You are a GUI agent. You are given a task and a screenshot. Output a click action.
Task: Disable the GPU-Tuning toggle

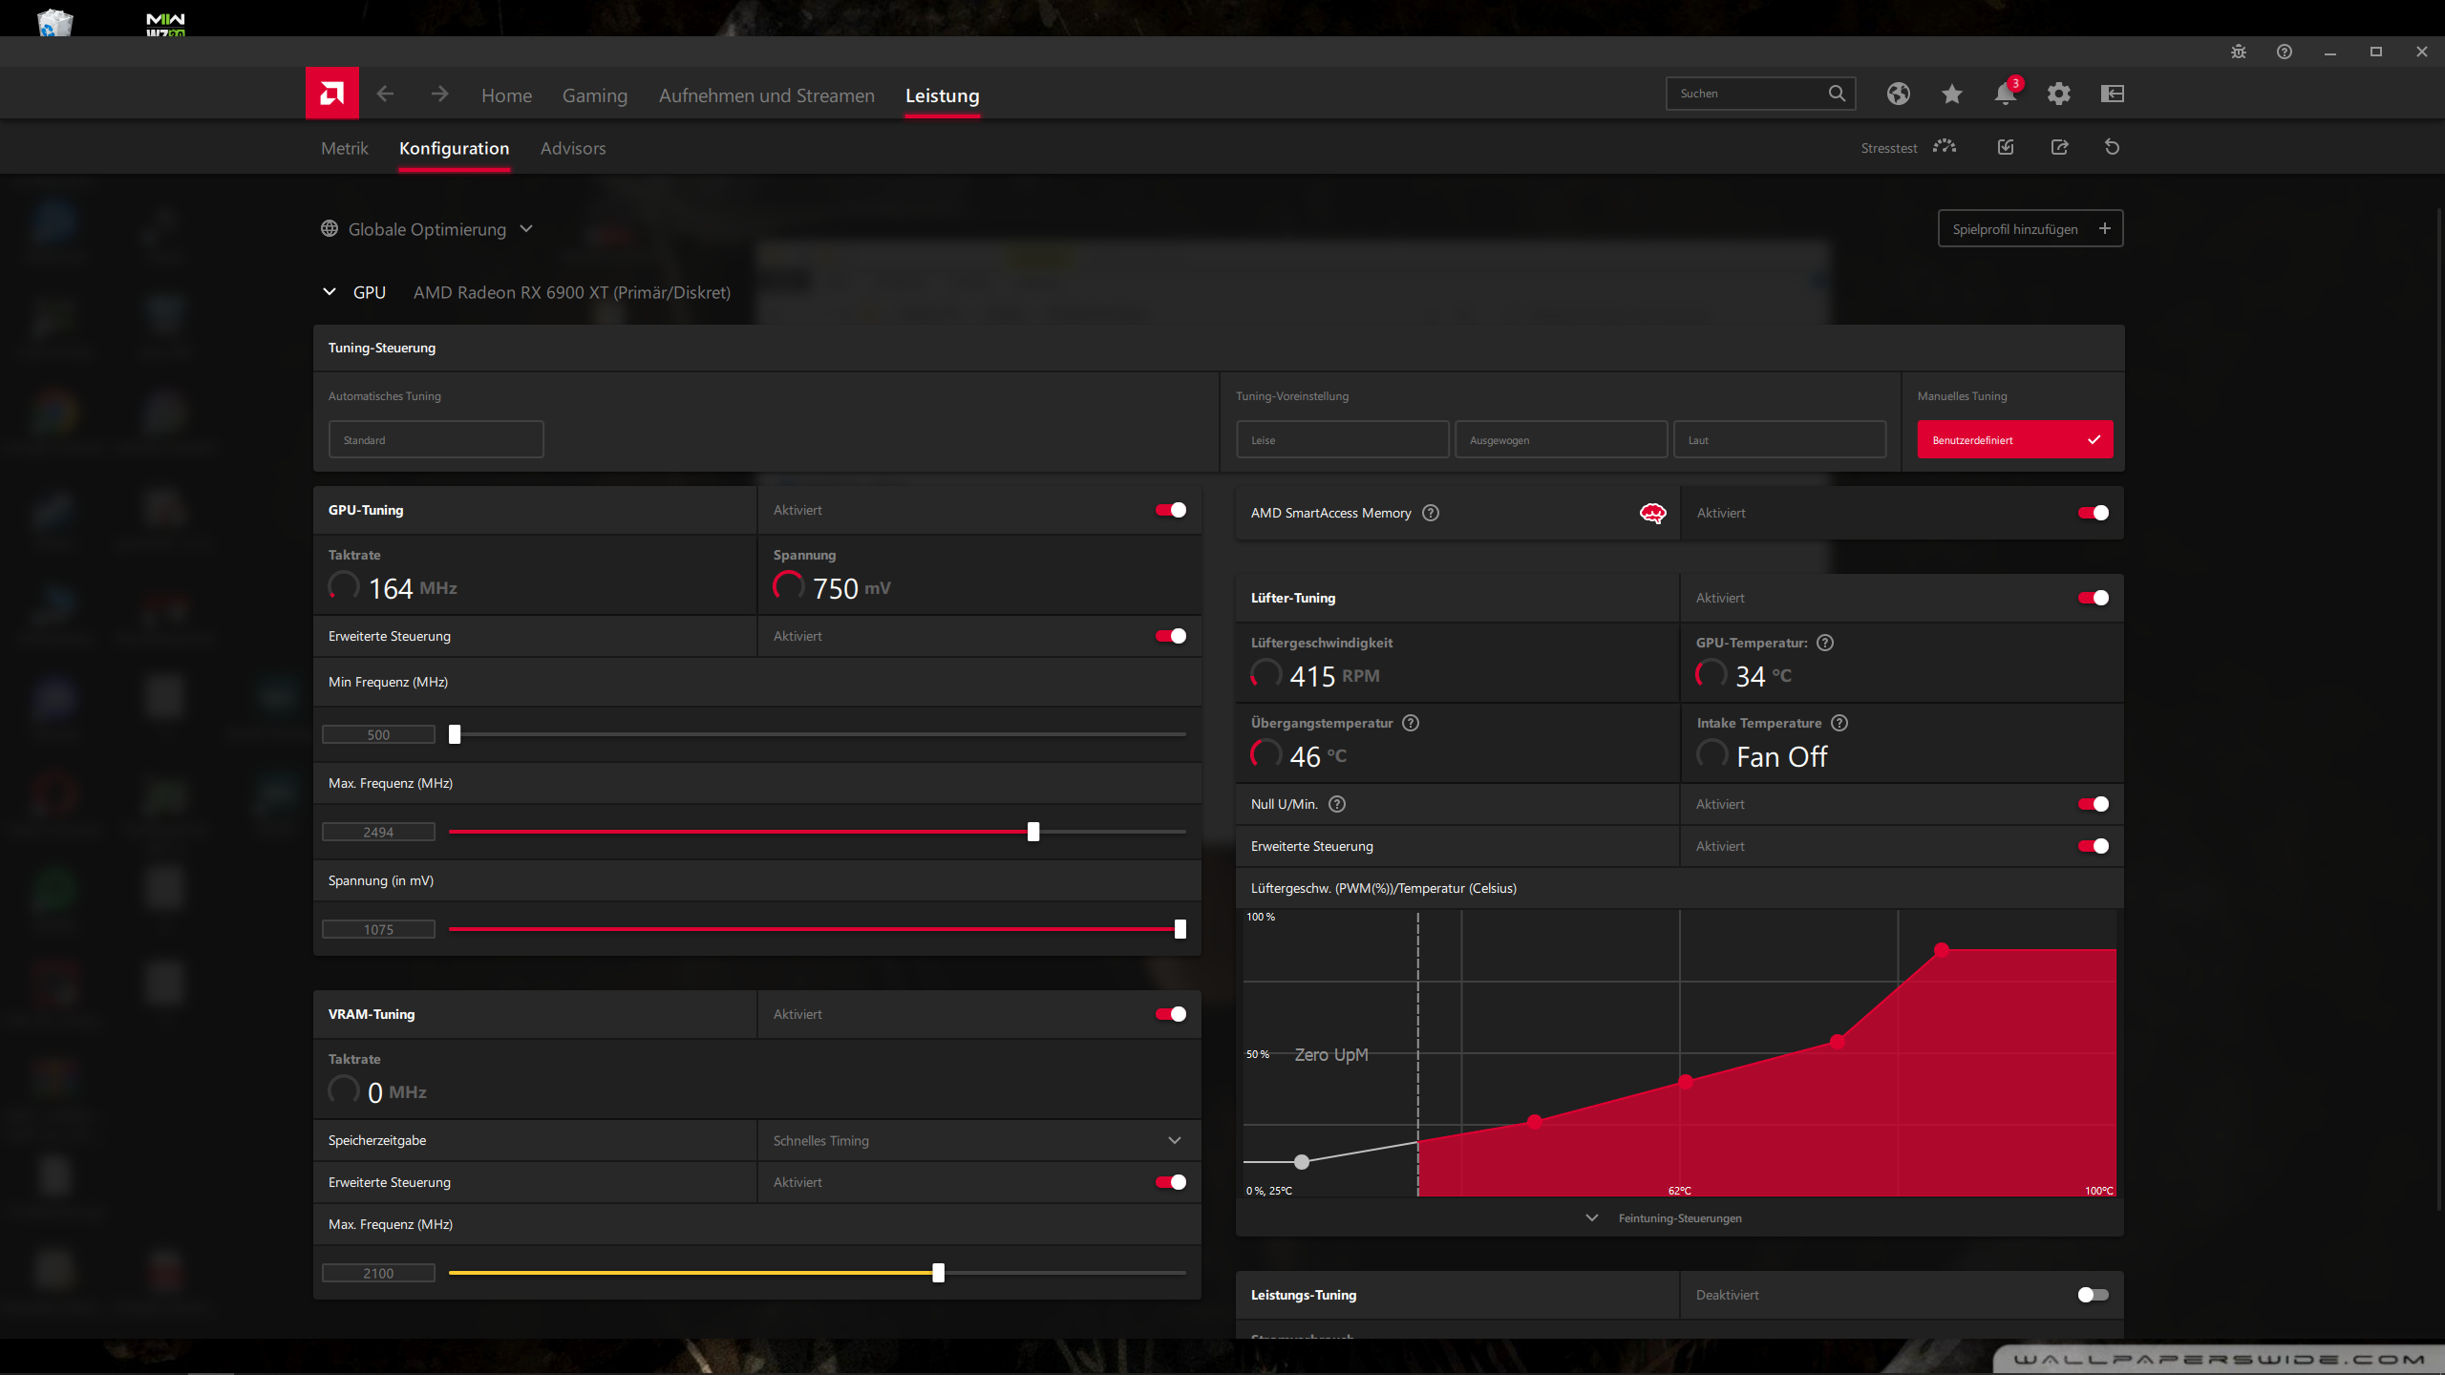click(x=1170, y=510)
